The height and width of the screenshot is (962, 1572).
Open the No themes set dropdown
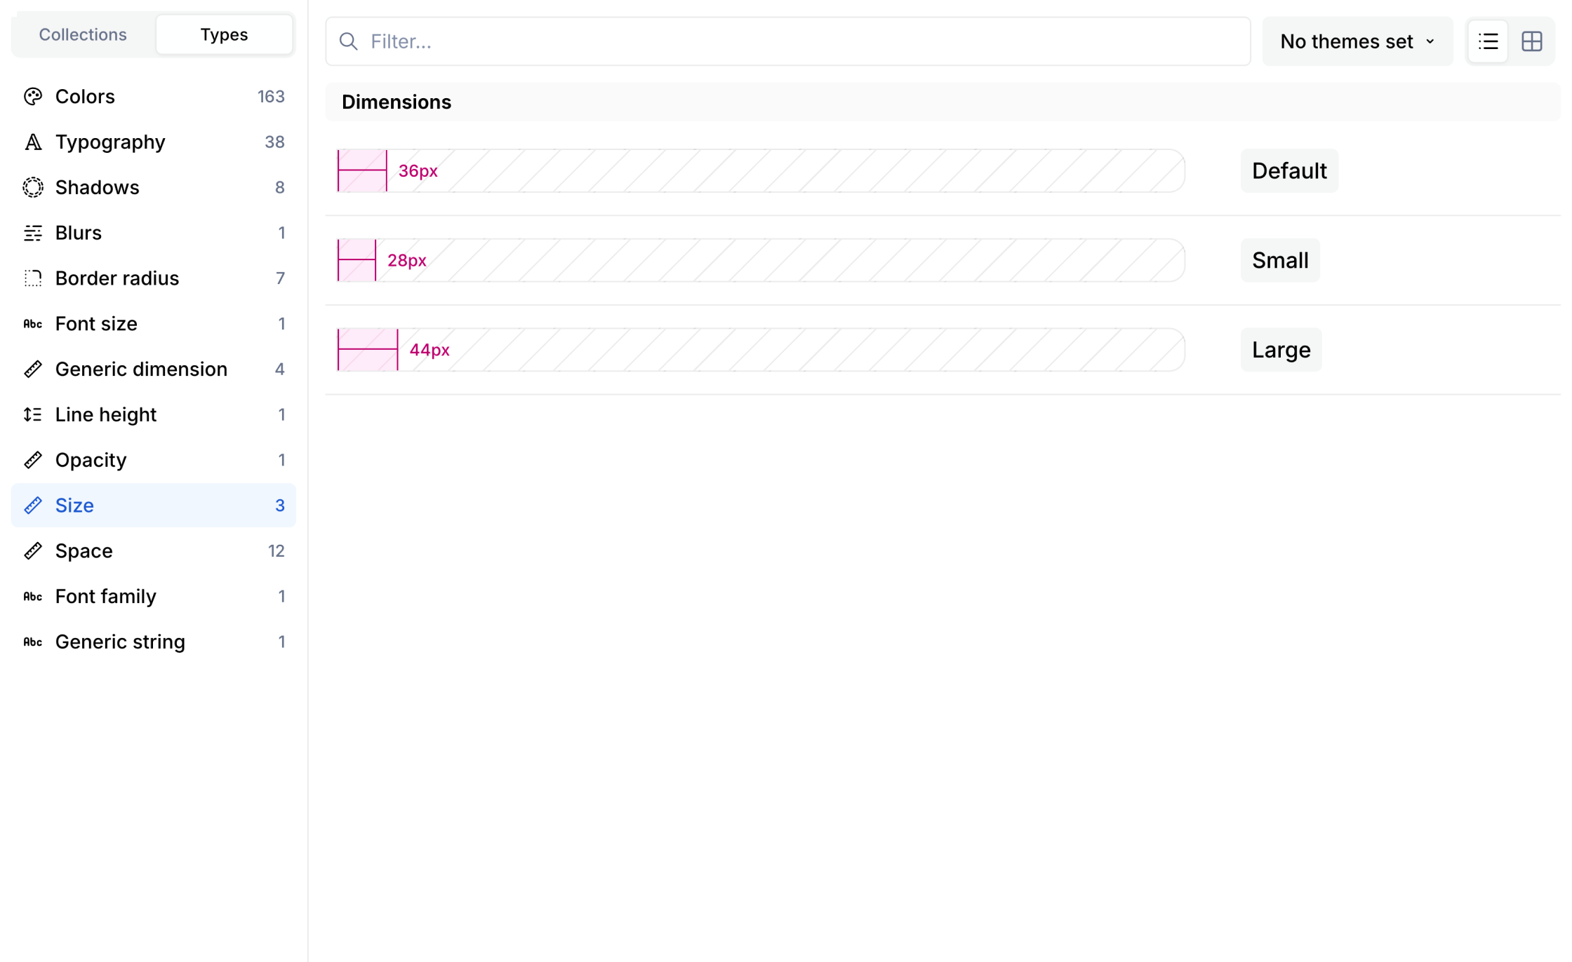(1346, 42)
